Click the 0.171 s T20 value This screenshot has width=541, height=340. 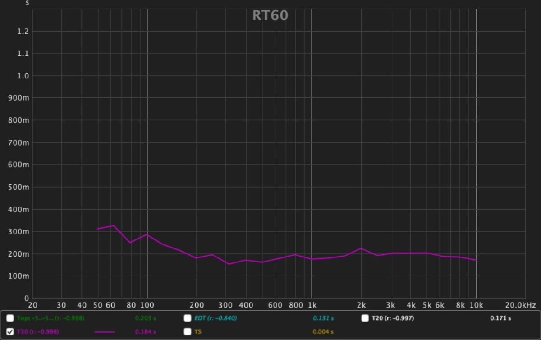point(500,318)
